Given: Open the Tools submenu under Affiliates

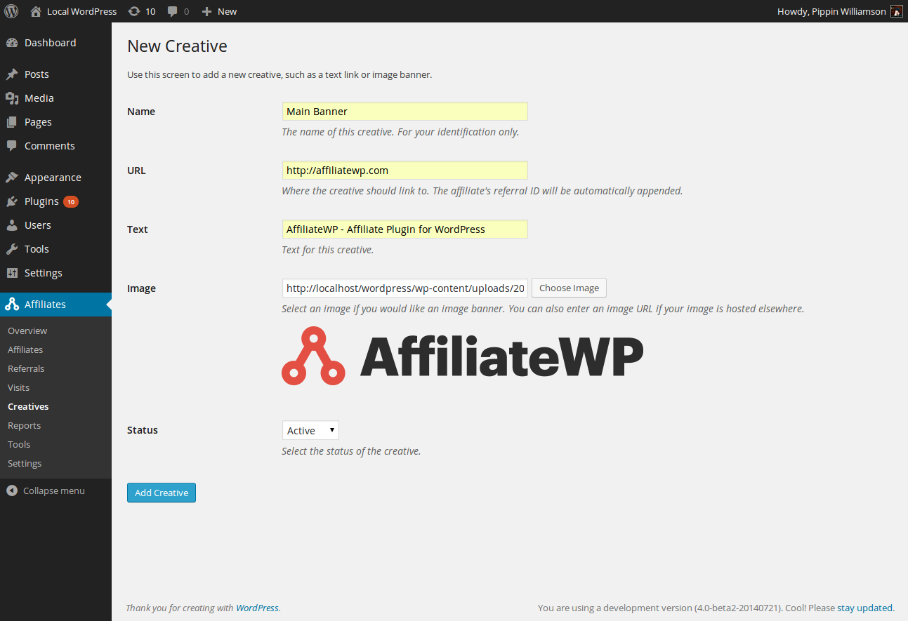Looking at the screenshot, I should click(x=19, y=444).
